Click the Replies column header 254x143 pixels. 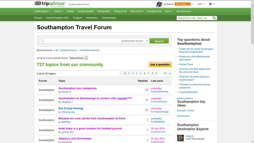click(143, 81)
